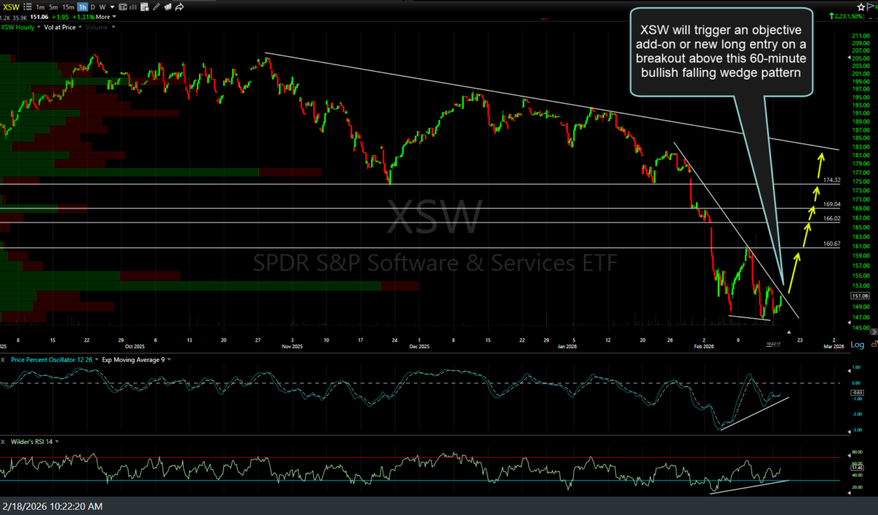Open the folder icon in toolbar
Screen dimensions: 878x515
[x=168, y=7]
